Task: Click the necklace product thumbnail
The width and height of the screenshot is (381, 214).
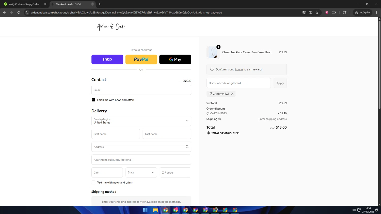Action: pos(213,52)
